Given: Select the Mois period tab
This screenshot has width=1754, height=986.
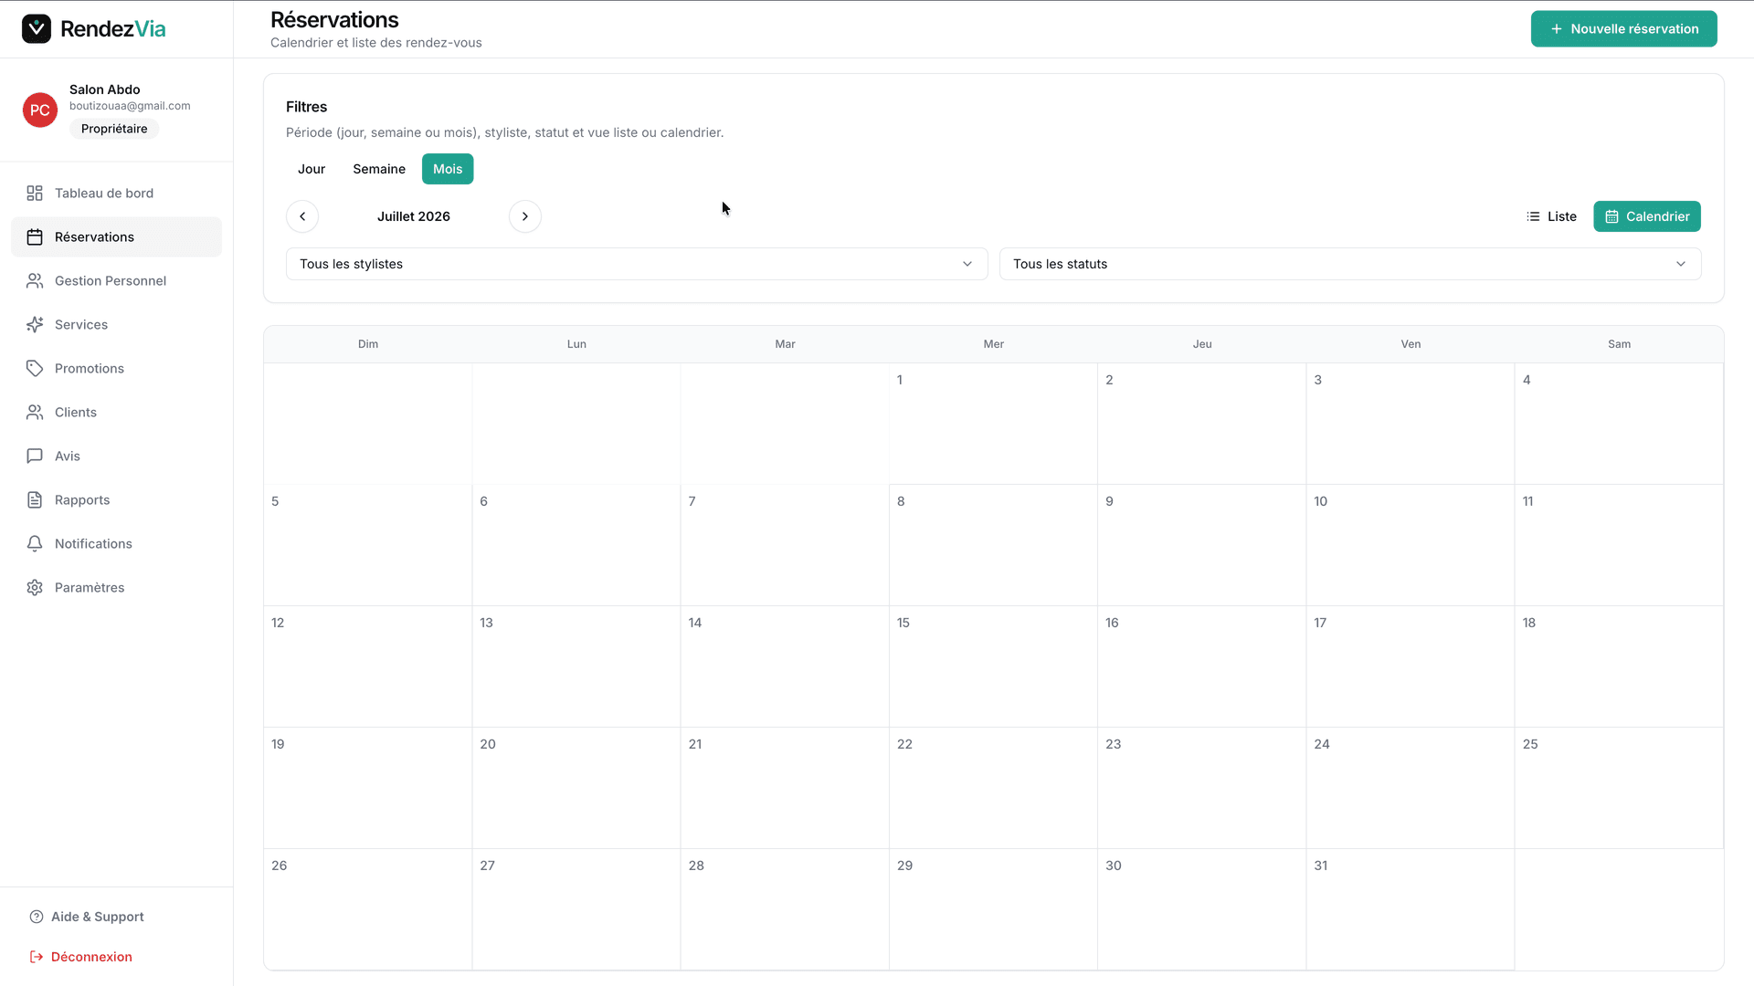Looking at the screenshot, I should coord(448,169).
